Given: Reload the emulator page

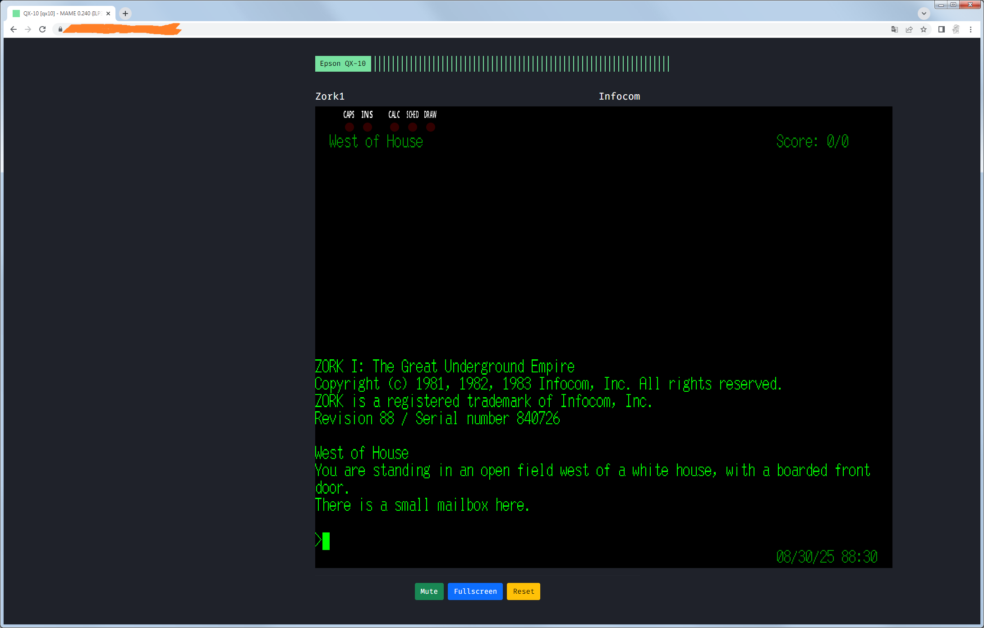Looking at the screenshot, I should point(42,29).
